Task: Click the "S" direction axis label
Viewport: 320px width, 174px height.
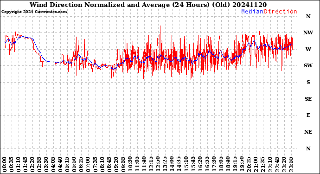Action: coord(308,82)
